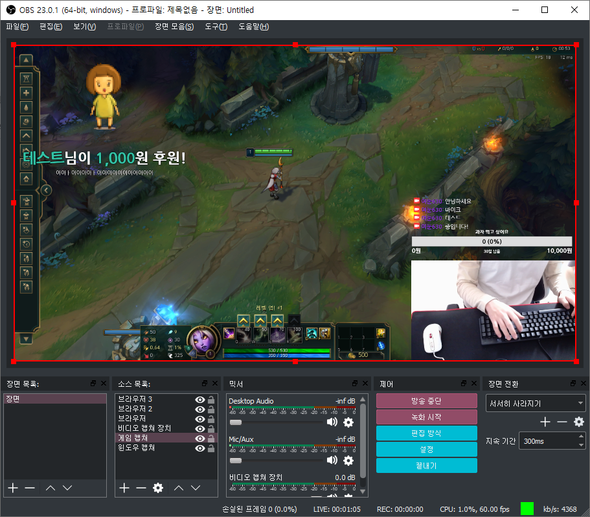Remove scene transition with minus
590x517 pixels.
[562, 422]
